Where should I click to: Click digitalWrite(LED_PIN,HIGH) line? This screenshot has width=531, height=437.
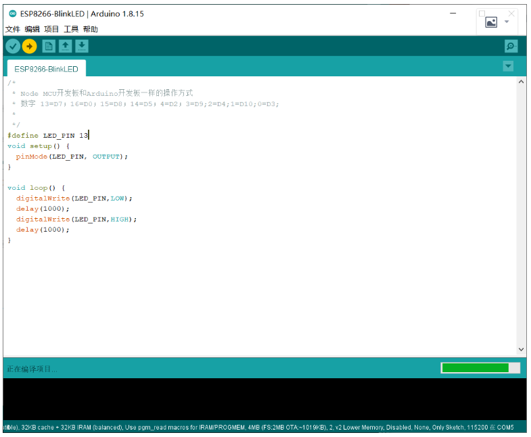coord(76,220)
